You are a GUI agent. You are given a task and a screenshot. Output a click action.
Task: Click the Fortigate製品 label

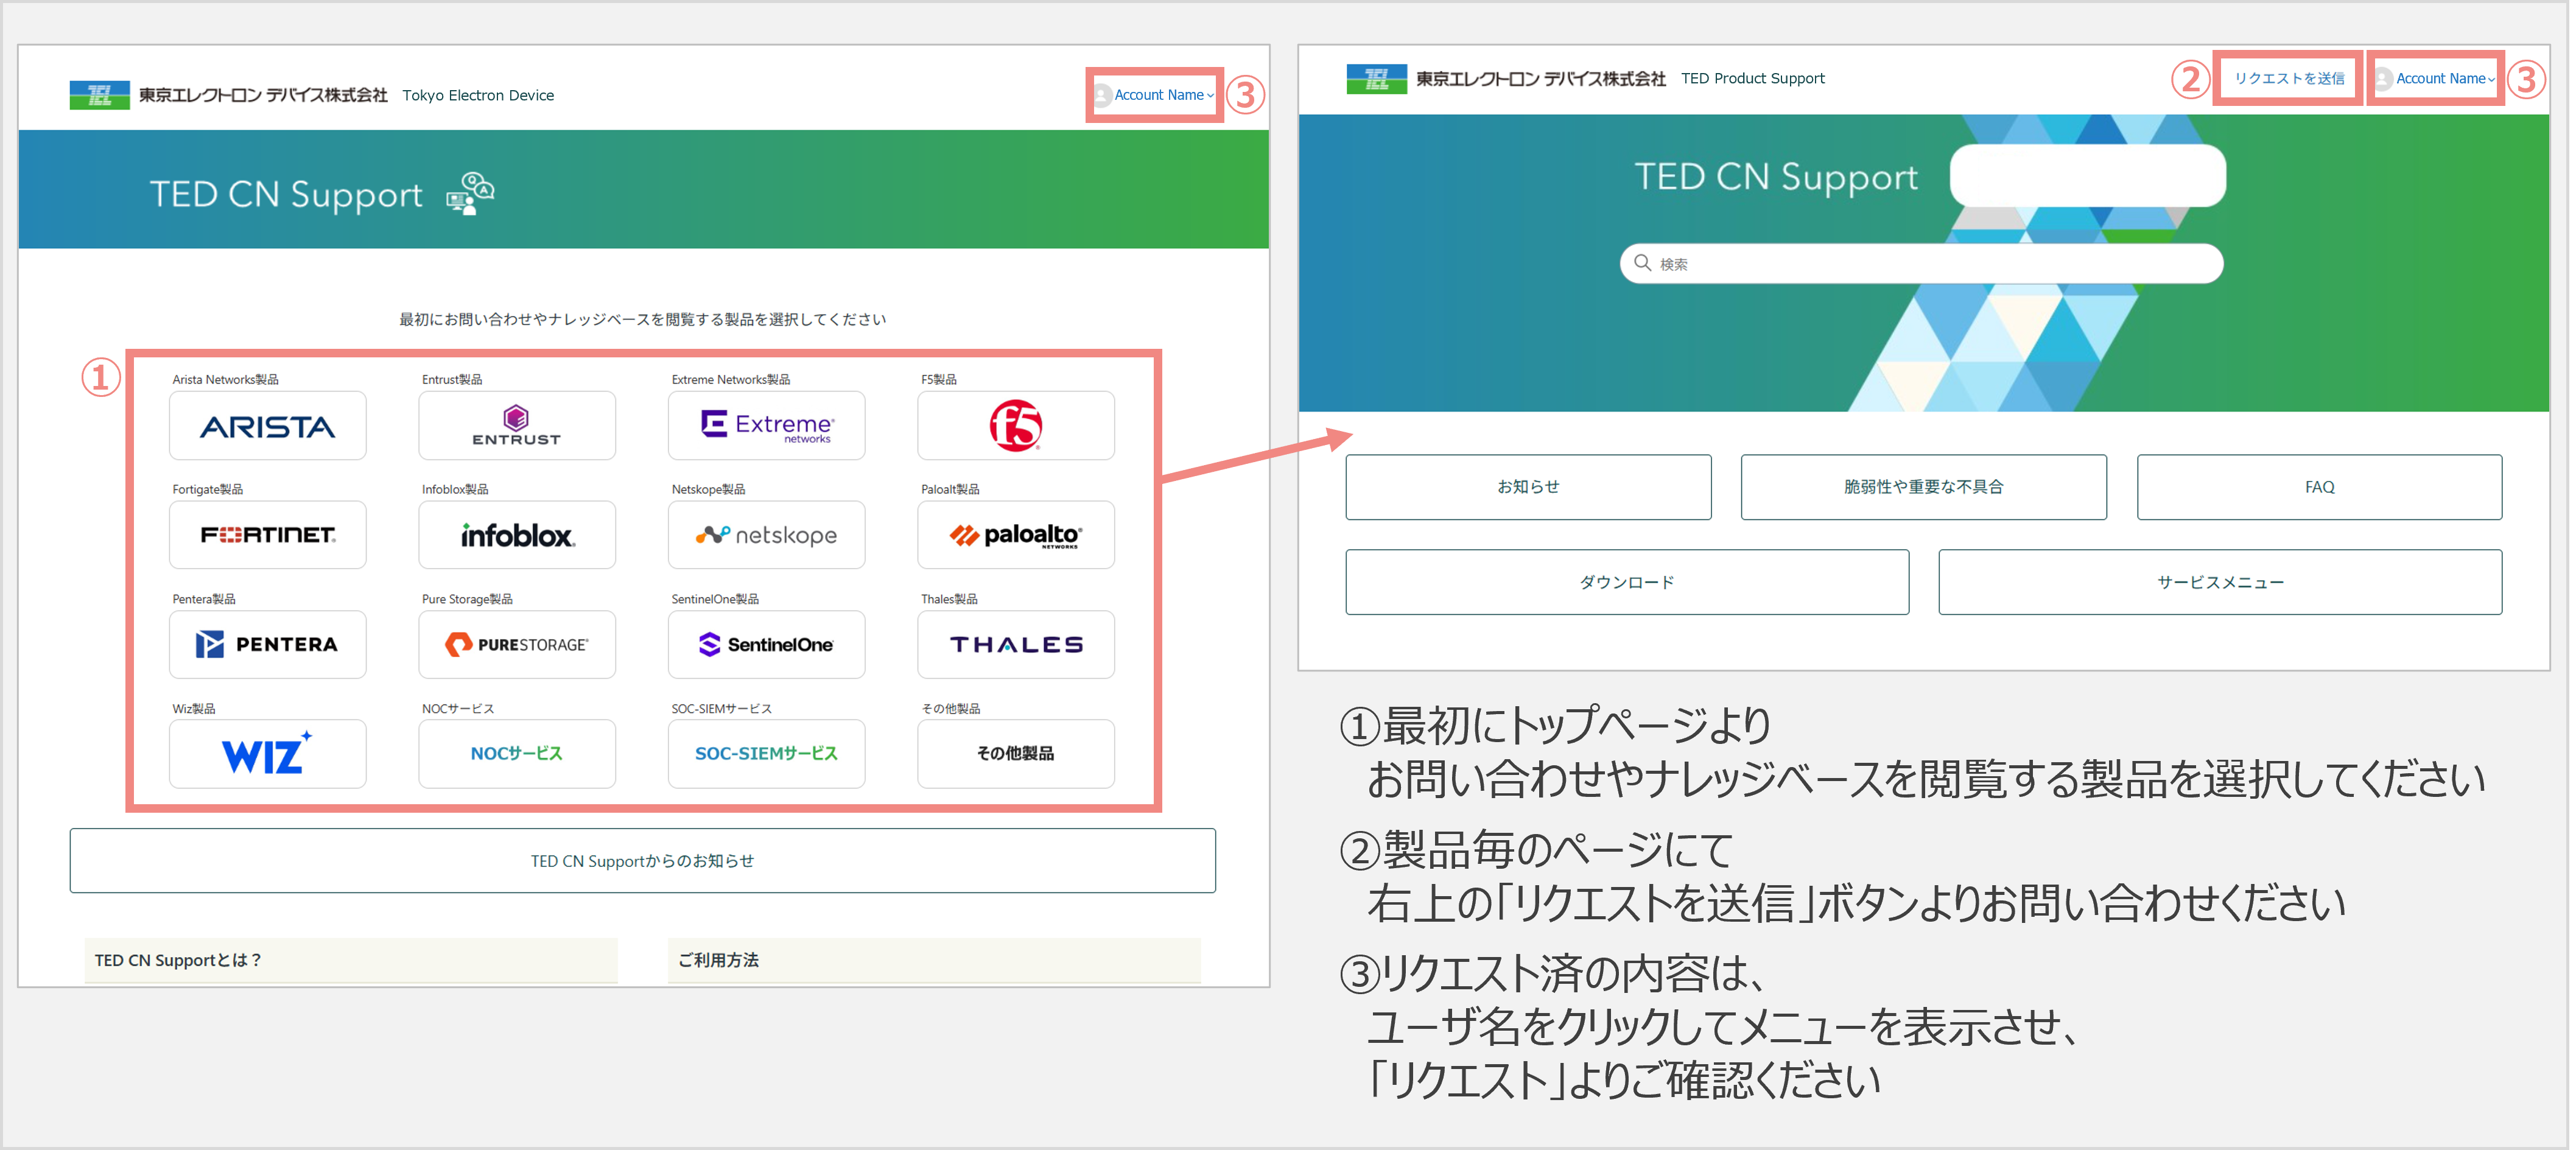207,489
